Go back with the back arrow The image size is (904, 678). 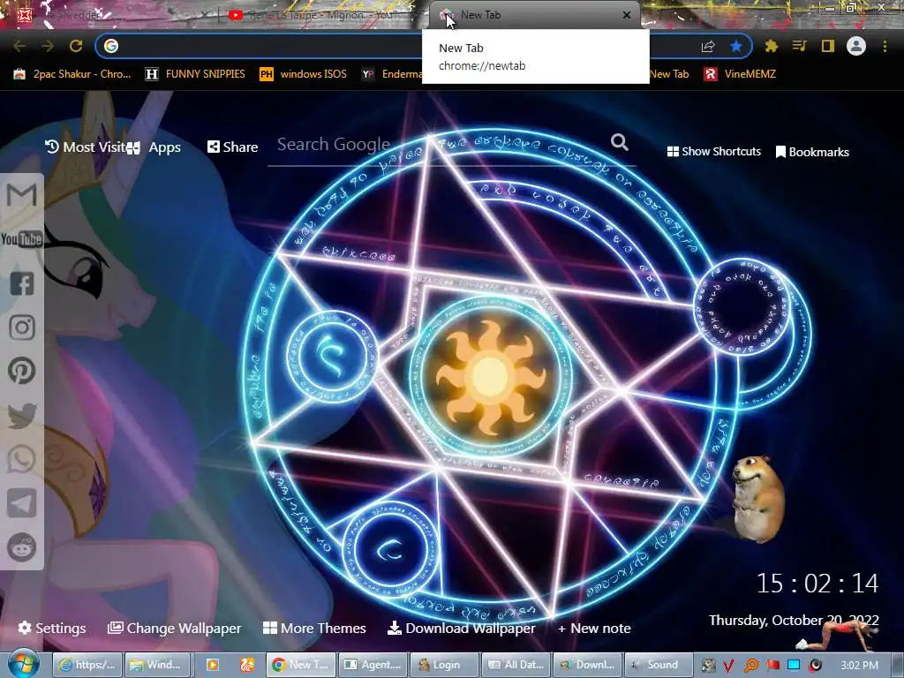(x=19, y=46)
